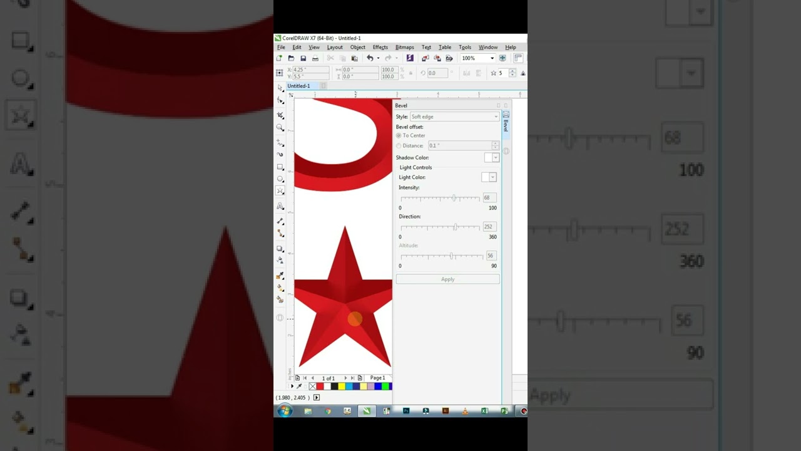Image resolution: width=801 pixels, height=451 pixels.
Task: Select the Connector tool
Action: tap(280, 233)
